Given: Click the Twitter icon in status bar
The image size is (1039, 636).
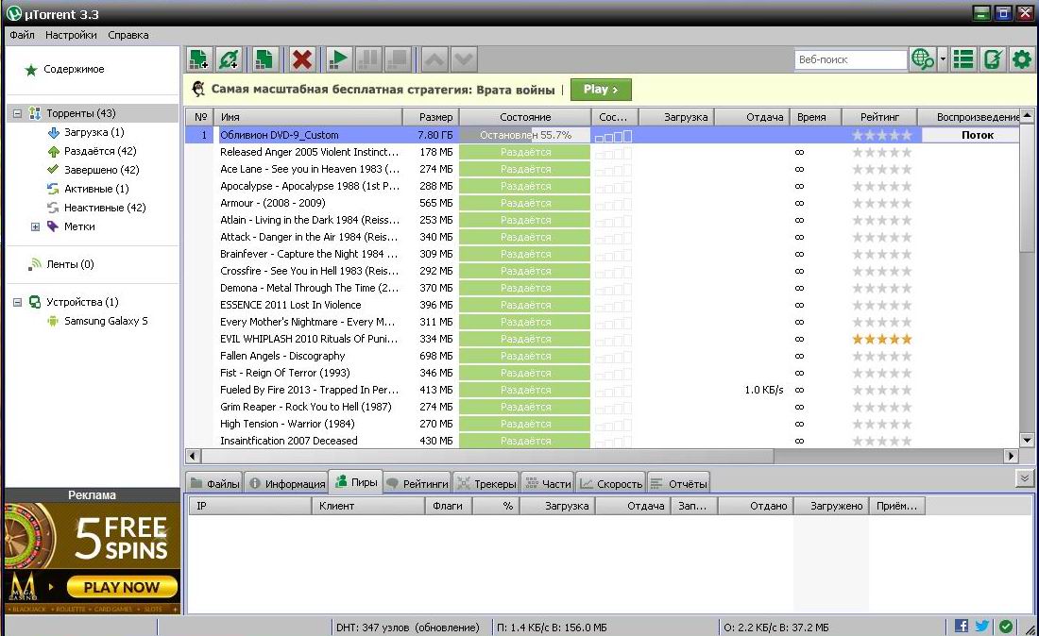Looking at the screenshot, I should pyautogui.click(x=982, y=626).
